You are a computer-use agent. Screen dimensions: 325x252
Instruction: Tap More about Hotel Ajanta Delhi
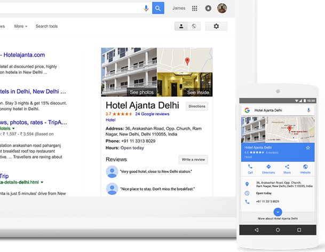(278, 218)
